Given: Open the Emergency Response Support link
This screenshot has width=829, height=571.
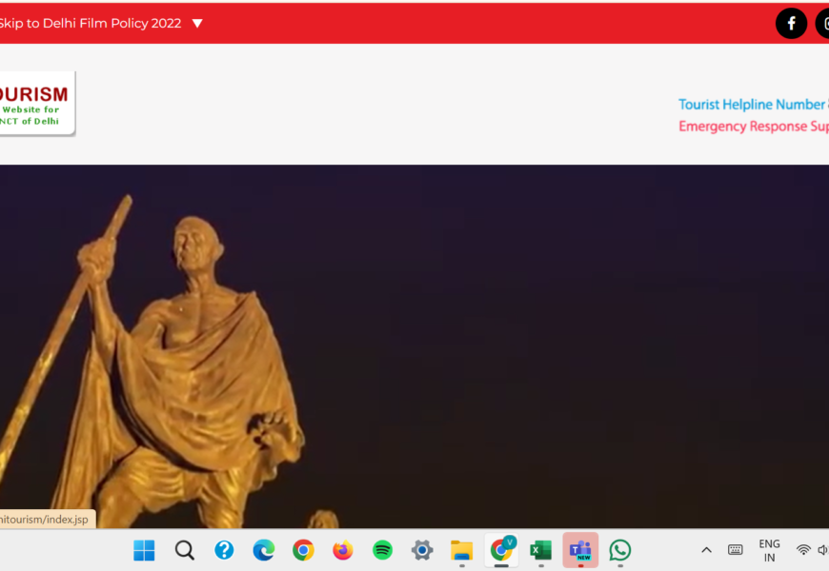Looking at the screenshot, I should pyautogui.click(x=754, y=127).
